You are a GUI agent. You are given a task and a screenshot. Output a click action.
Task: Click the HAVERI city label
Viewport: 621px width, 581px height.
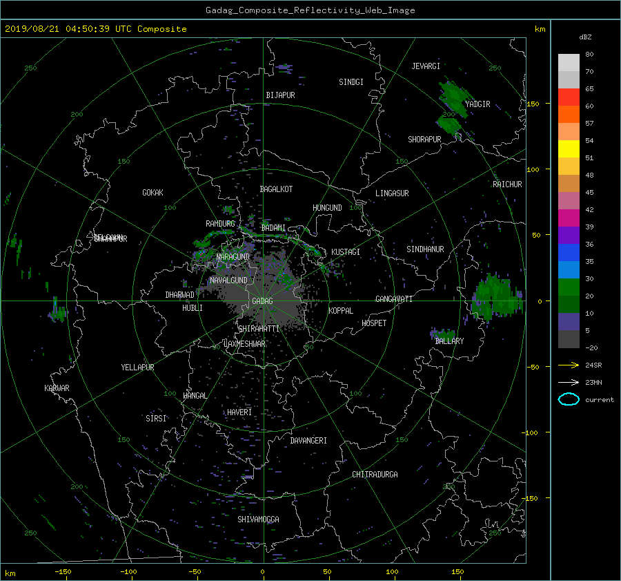click(x=239, y=412)
